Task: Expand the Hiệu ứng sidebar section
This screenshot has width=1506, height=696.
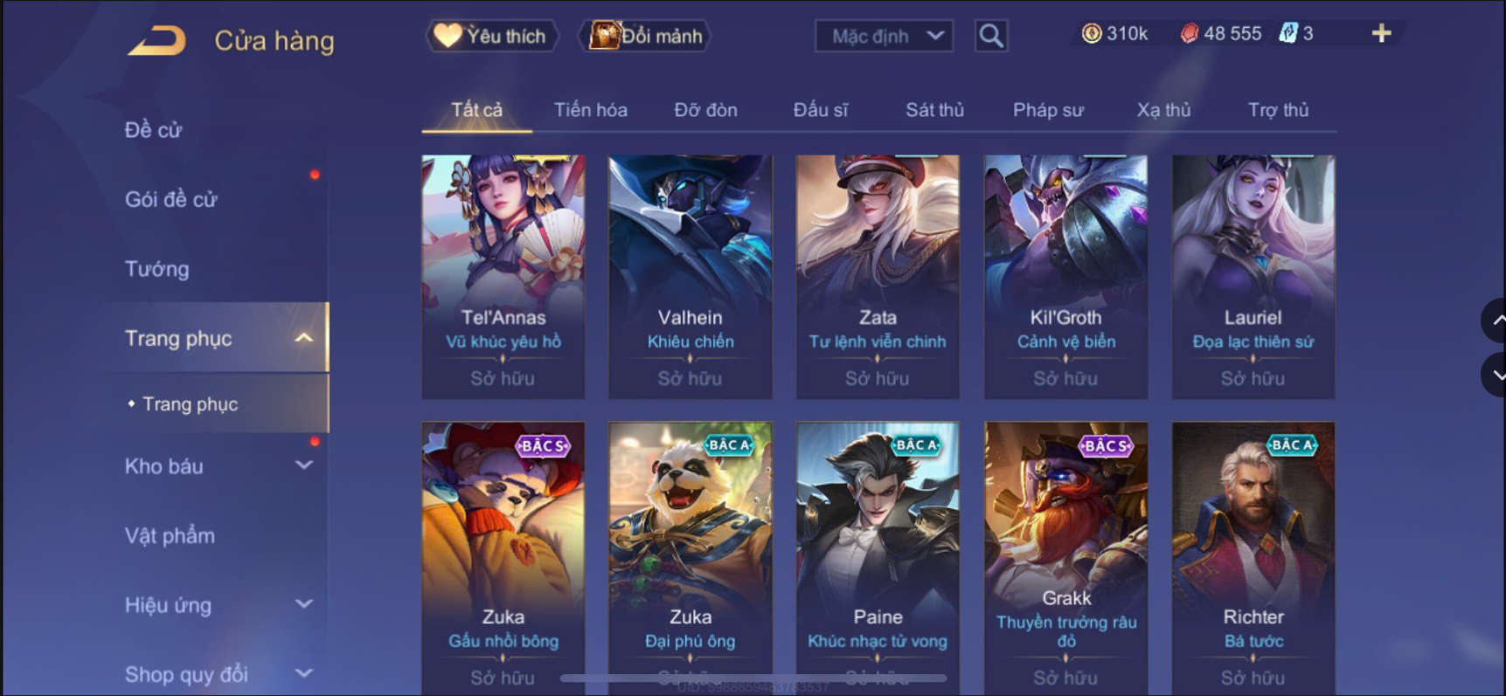Action: [x=303, y=604]
